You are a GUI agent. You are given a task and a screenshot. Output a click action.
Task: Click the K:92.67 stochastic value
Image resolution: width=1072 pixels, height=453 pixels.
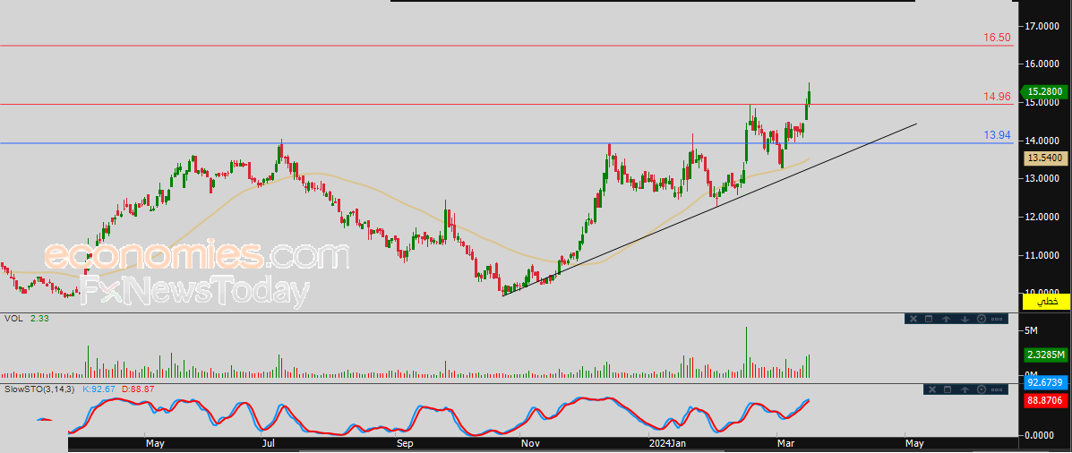click(101, 389)
